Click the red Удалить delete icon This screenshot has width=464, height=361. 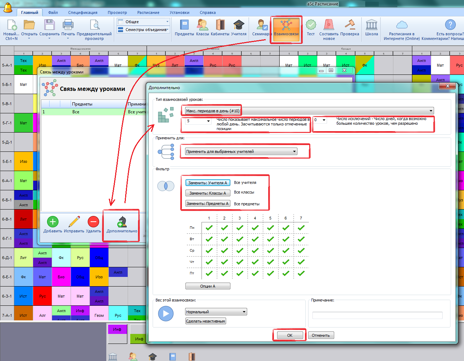[93, 222]
